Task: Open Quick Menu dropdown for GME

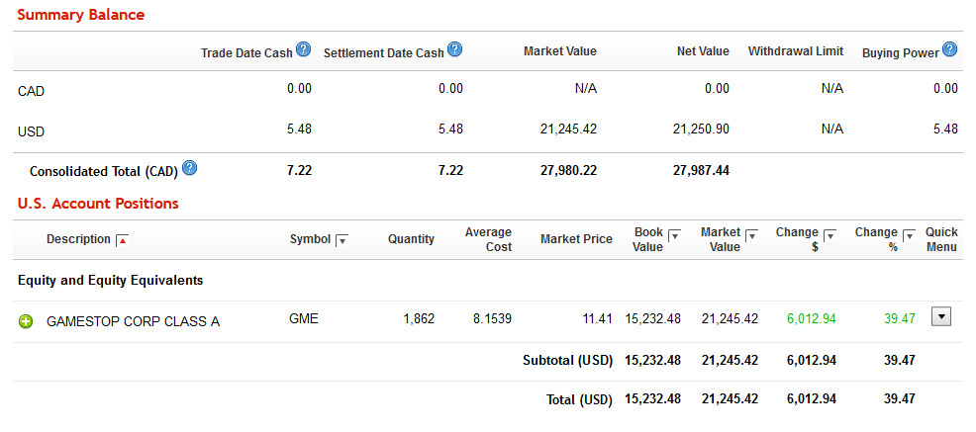Action: pos(941,316)
